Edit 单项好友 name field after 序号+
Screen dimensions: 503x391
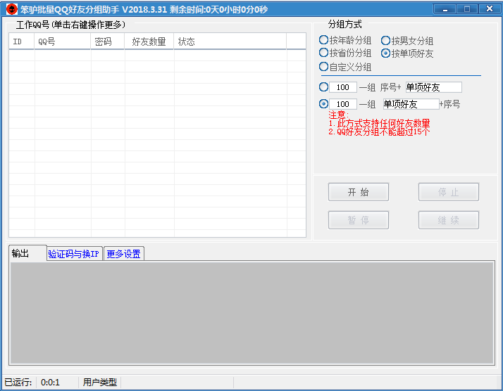(434, 87)
